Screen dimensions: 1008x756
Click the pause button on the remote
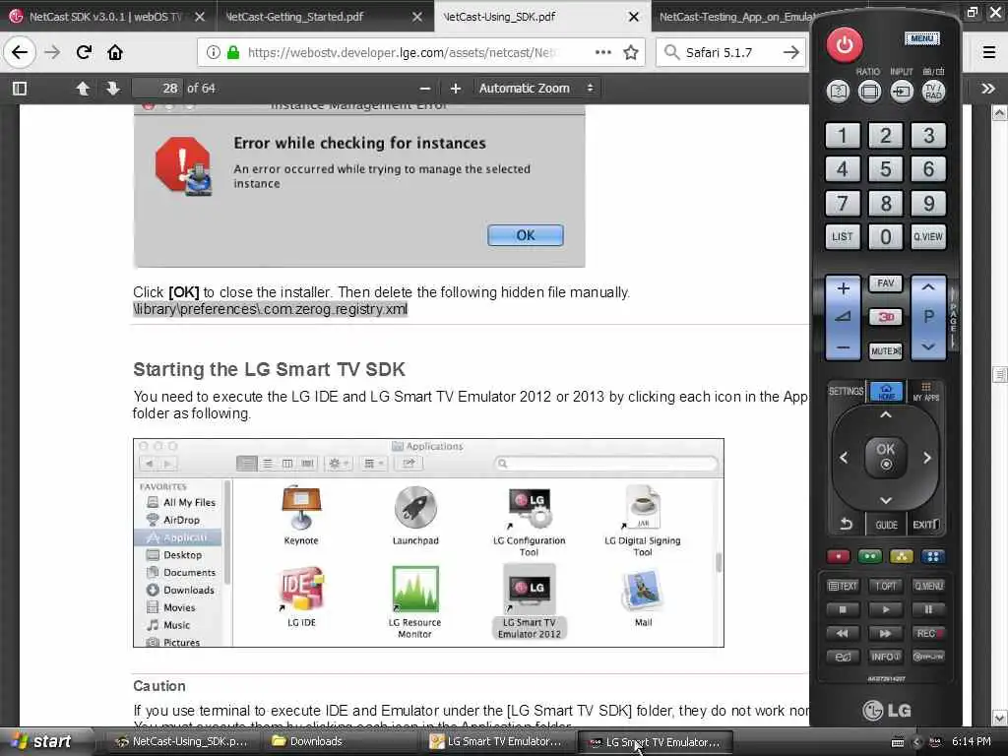(928, 609)
